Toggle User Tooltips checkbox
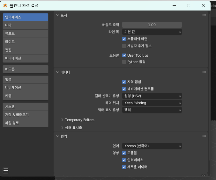 (x=124, y=55)
